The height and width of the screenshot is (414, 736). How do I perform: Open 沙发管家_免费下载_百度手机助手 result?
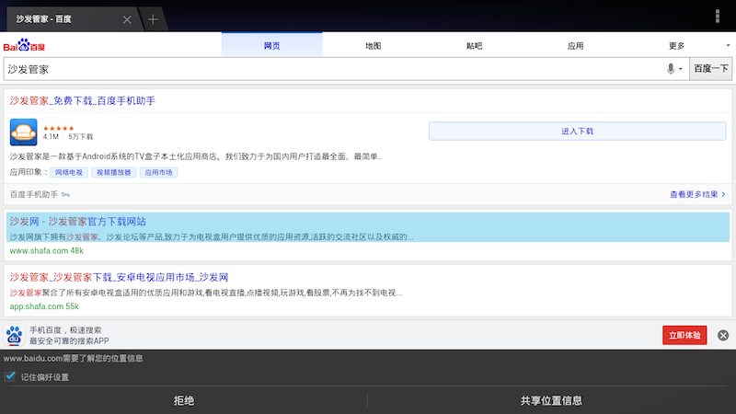pyautogui.click(x=83, y=100)
